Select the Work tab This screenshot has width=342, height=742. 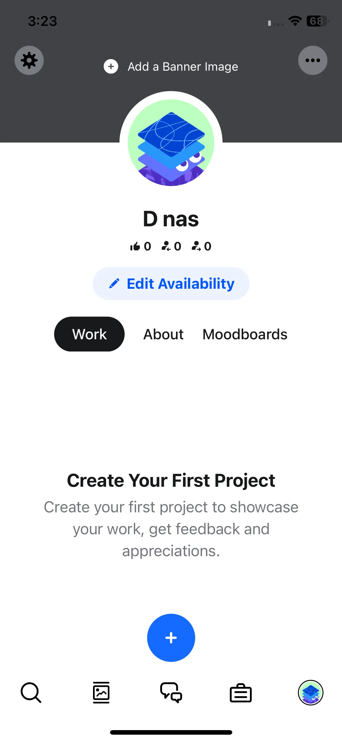(89, 334)
